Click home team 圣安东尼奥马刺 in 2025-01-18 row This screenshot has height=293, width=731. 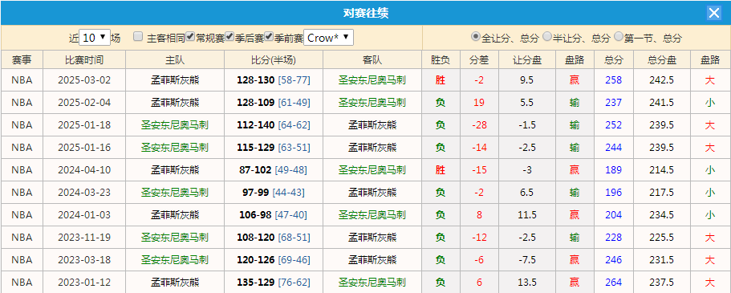pyautogui.click(x=175, y=125)
